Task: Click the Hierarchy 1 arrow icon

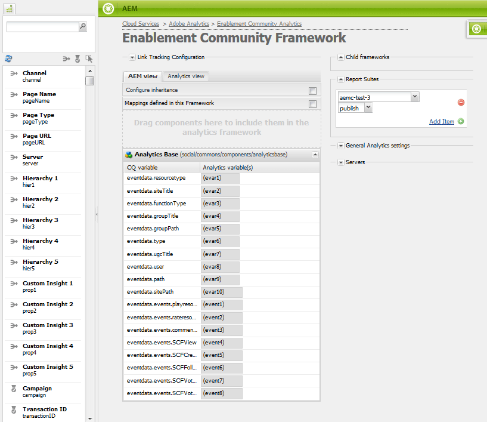Action: 14,178
